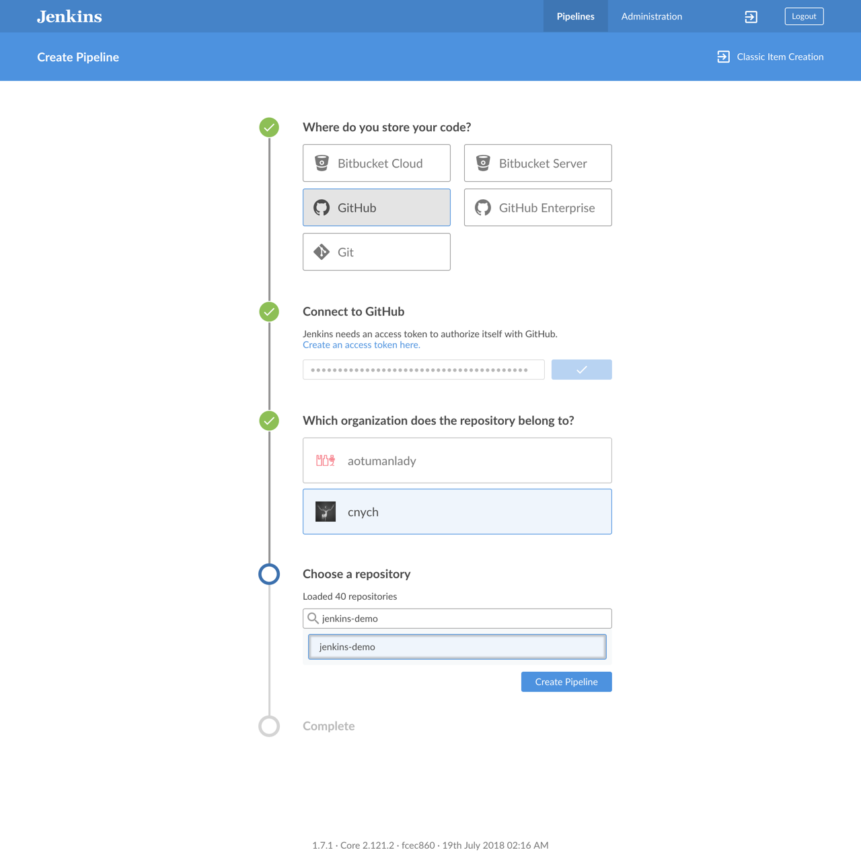The image size is (861, 867).
Task: Open the Pipelines tab
Action: tap(575, 16)
